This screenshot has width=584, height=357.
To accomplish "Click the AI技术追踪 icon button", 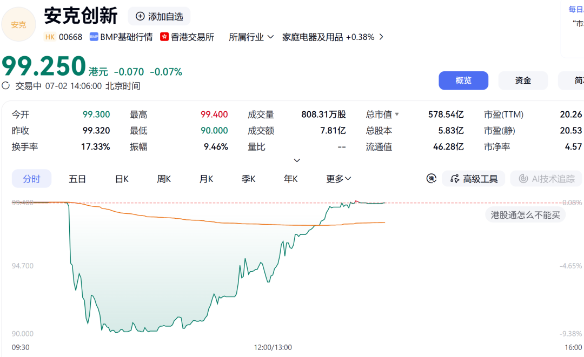I will (546, 179).
